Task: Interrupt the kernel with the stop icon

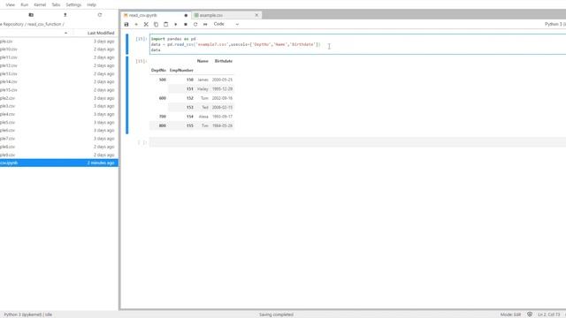Action: [x=186, y=24]
